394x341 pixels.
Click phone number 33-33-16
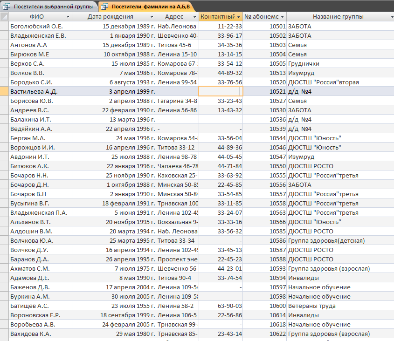[221, 222]
